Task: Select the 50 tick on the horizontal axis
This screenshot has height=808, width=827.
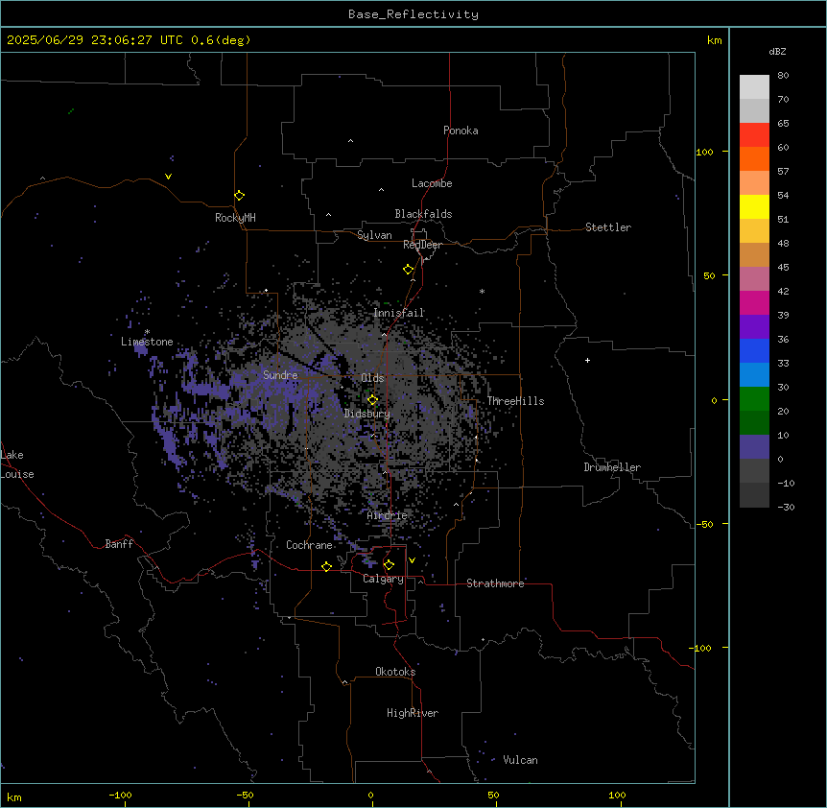Action: click(x=493, y=795)
